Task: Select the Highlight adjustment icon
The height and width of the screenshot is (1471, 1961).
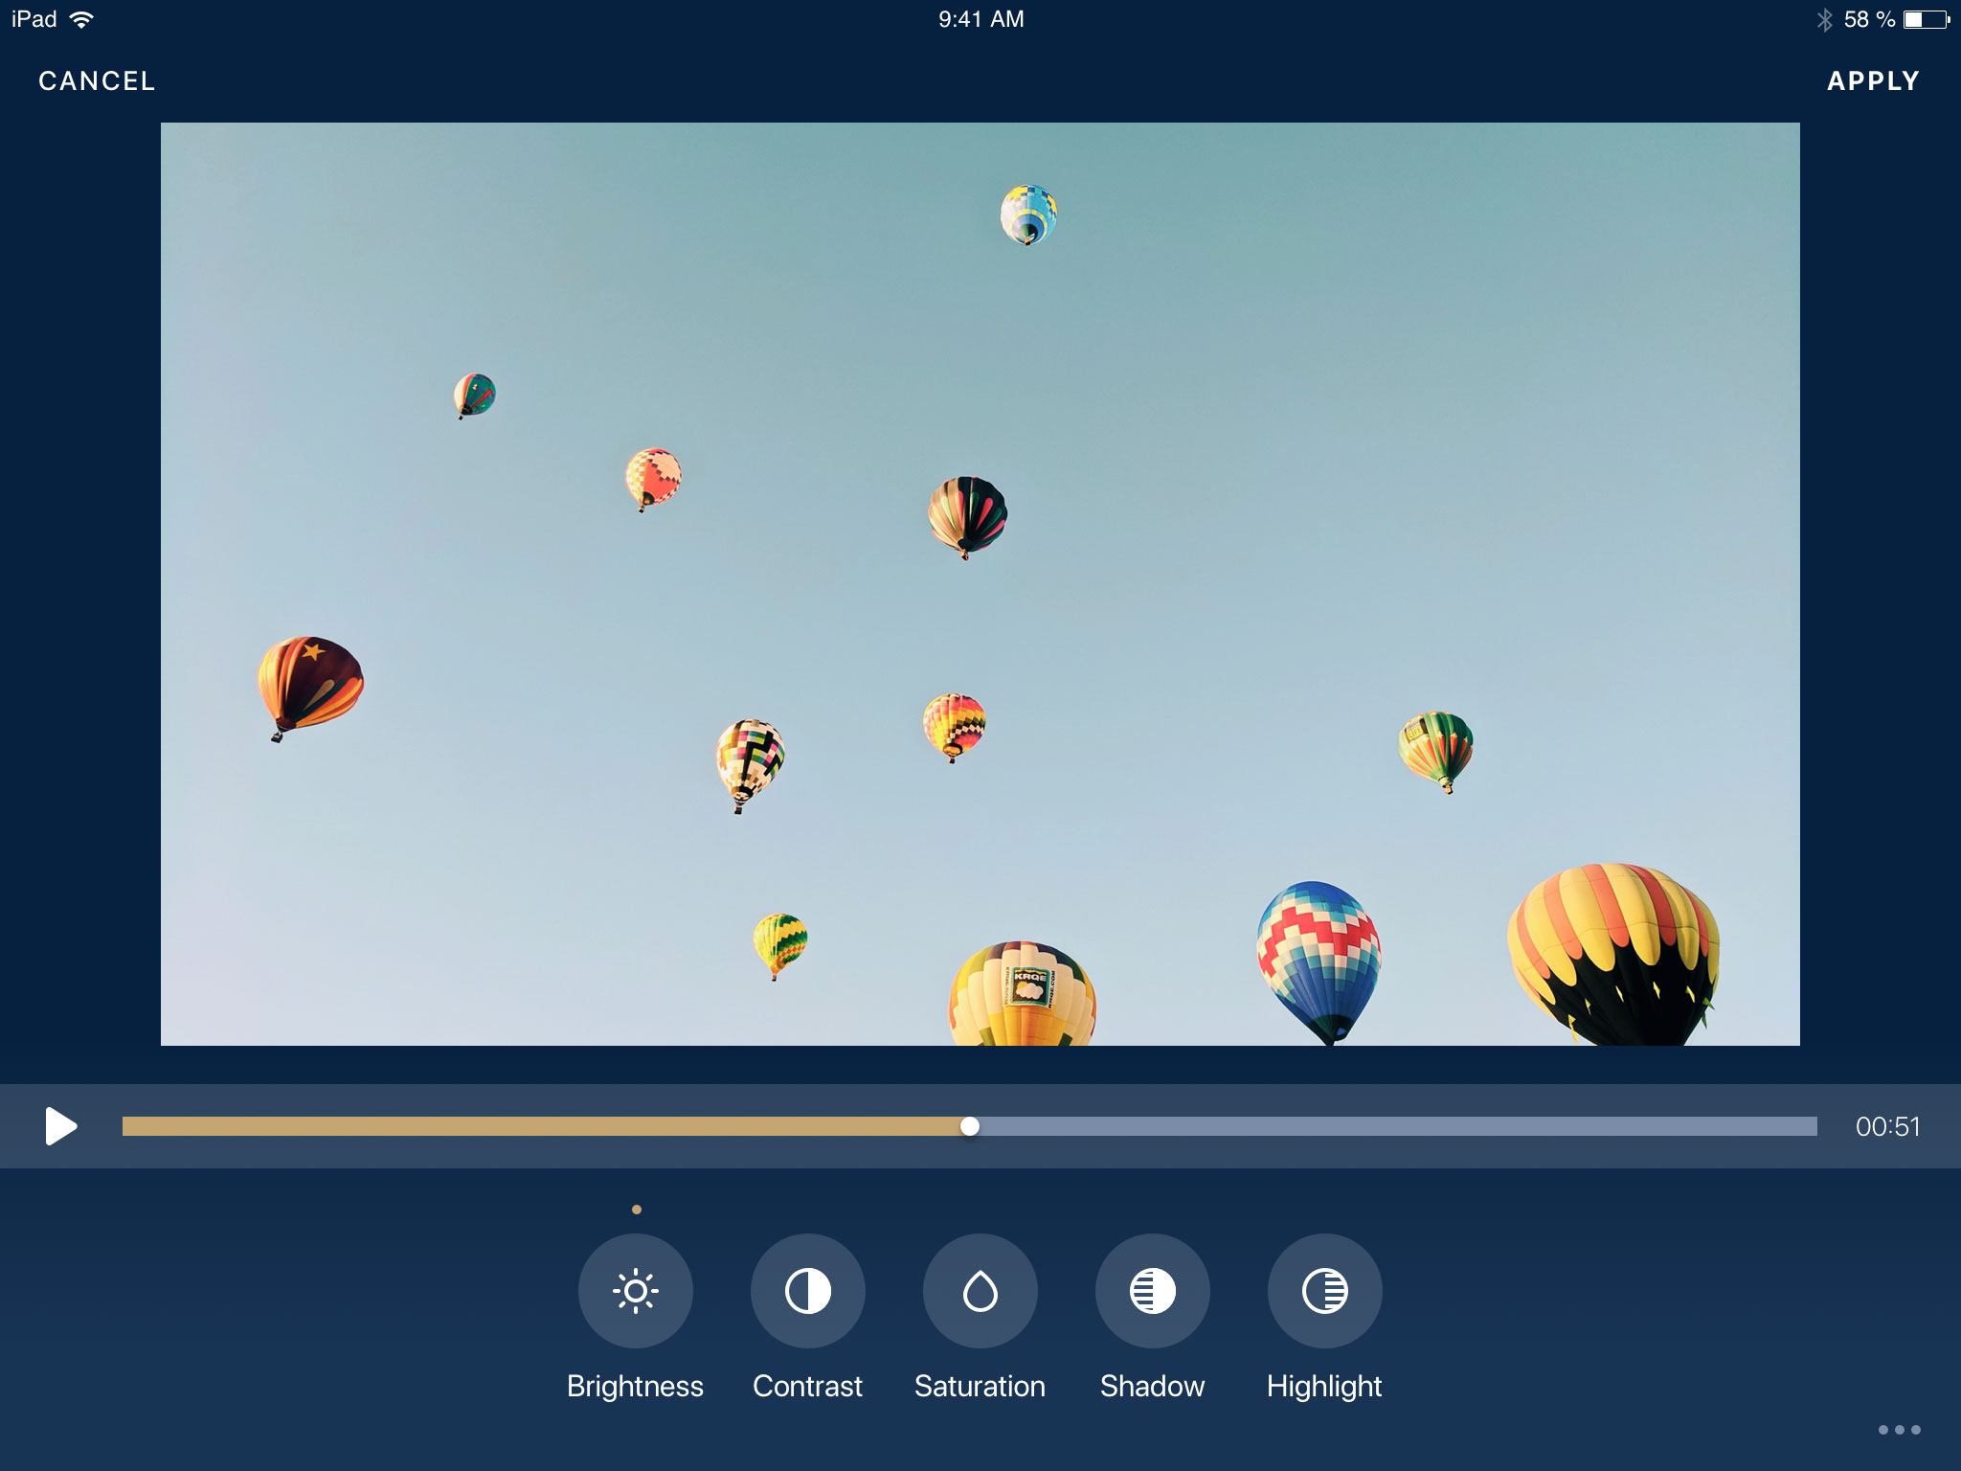Action: 1325,1291
